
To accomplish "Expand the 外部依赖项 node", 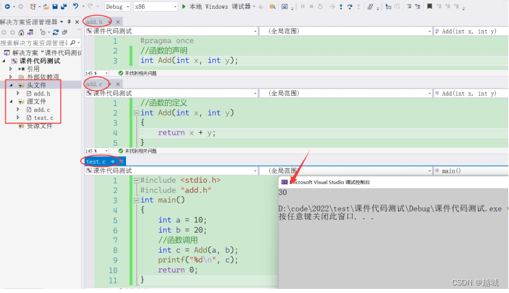I will (x=11, y=77).
